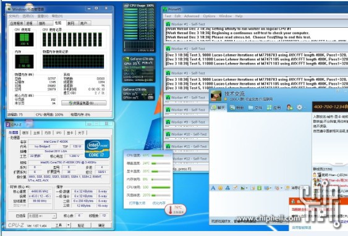Open the emoji smiley picker in chat toolbar
This screenshot has width=348, height=236.
pyautogui.click(x=220, y=188)
